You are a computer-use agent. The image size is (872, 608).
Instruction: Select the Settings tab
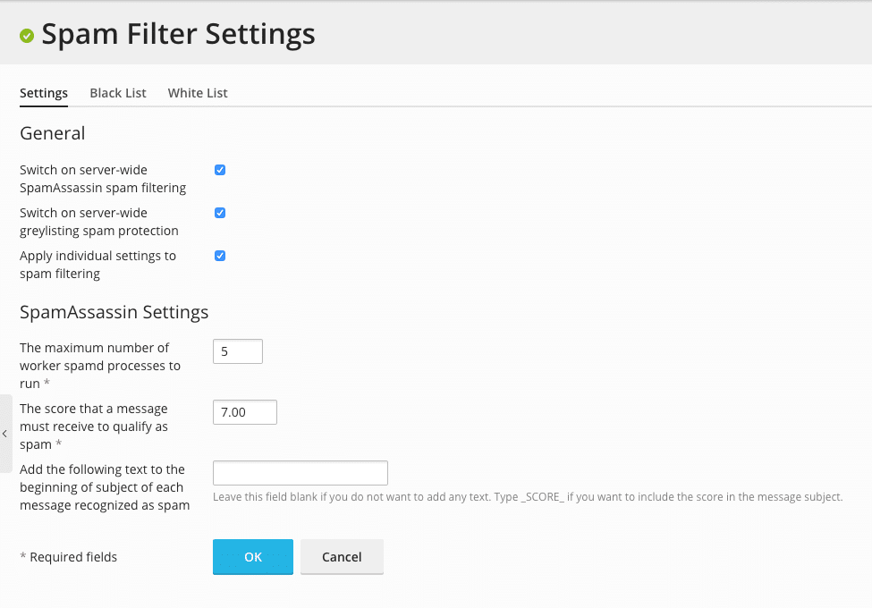click(x=44, y=93)
